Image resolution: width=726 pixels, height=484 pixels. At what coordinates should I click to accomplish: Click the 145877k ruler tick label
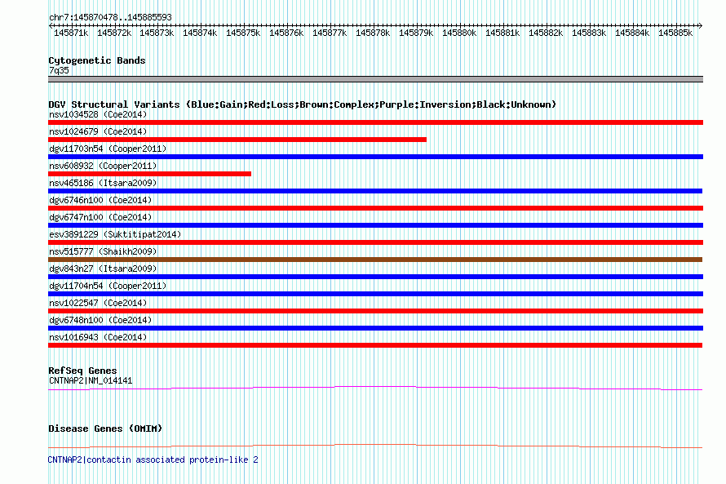coord(330,33)
